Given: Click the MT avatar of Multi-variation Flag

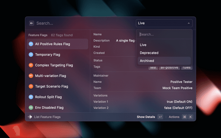Looking at the screenshot, I should coord(31,76).
